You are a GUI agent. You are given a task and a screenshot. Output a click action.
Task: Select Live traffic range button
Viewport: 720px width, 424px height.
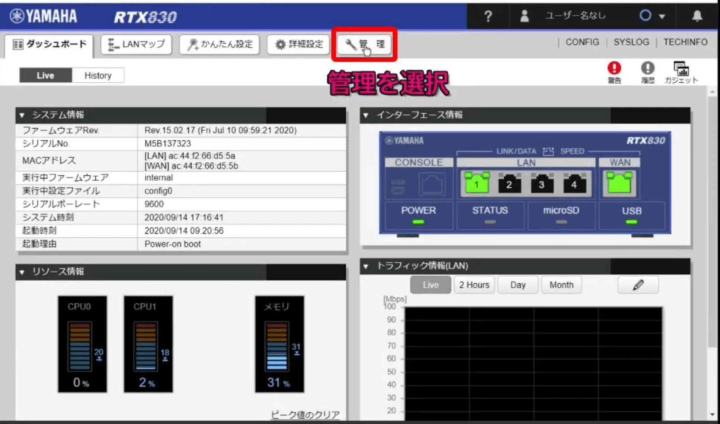click(x=431, y=285)
